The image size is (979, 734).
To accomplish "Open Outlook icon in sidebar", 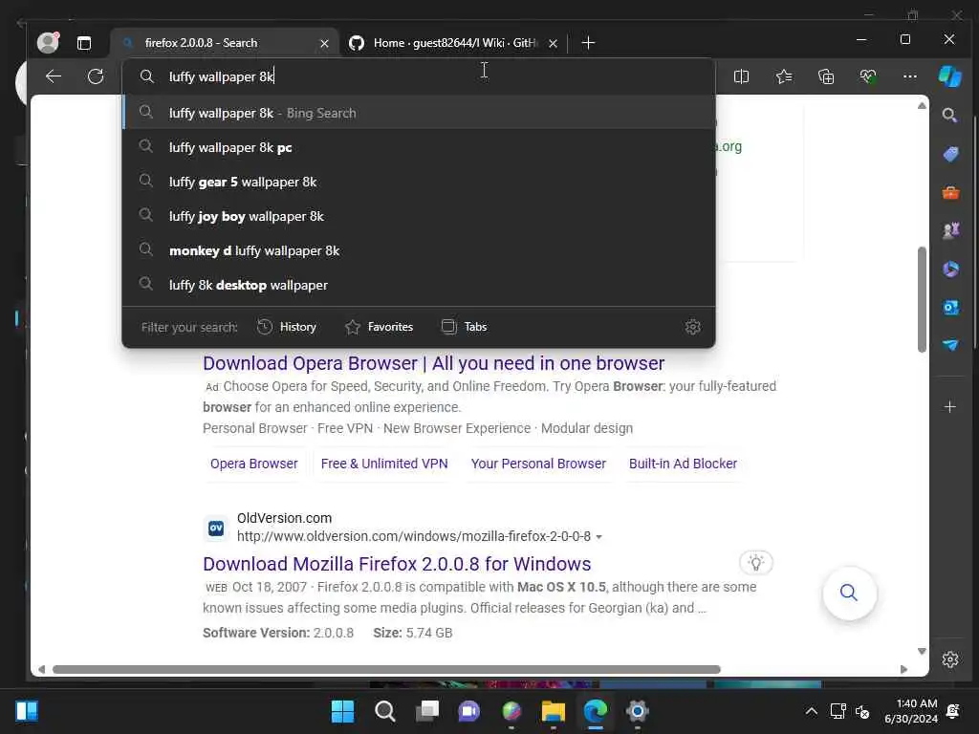I will pyautogui.click(x=950, y=307).
